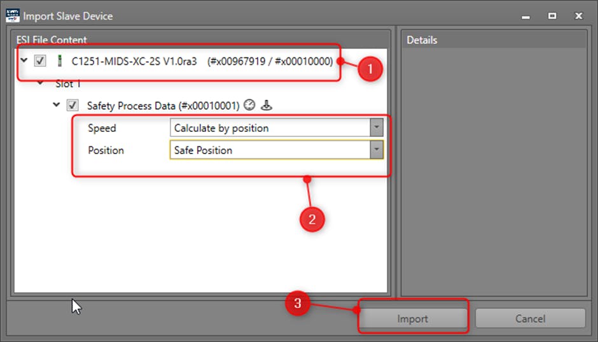Uncheck the C1251-MIDS-XC-2S device checkbox
This screenshot has height=342, width=598.
(x=41, y=61)
